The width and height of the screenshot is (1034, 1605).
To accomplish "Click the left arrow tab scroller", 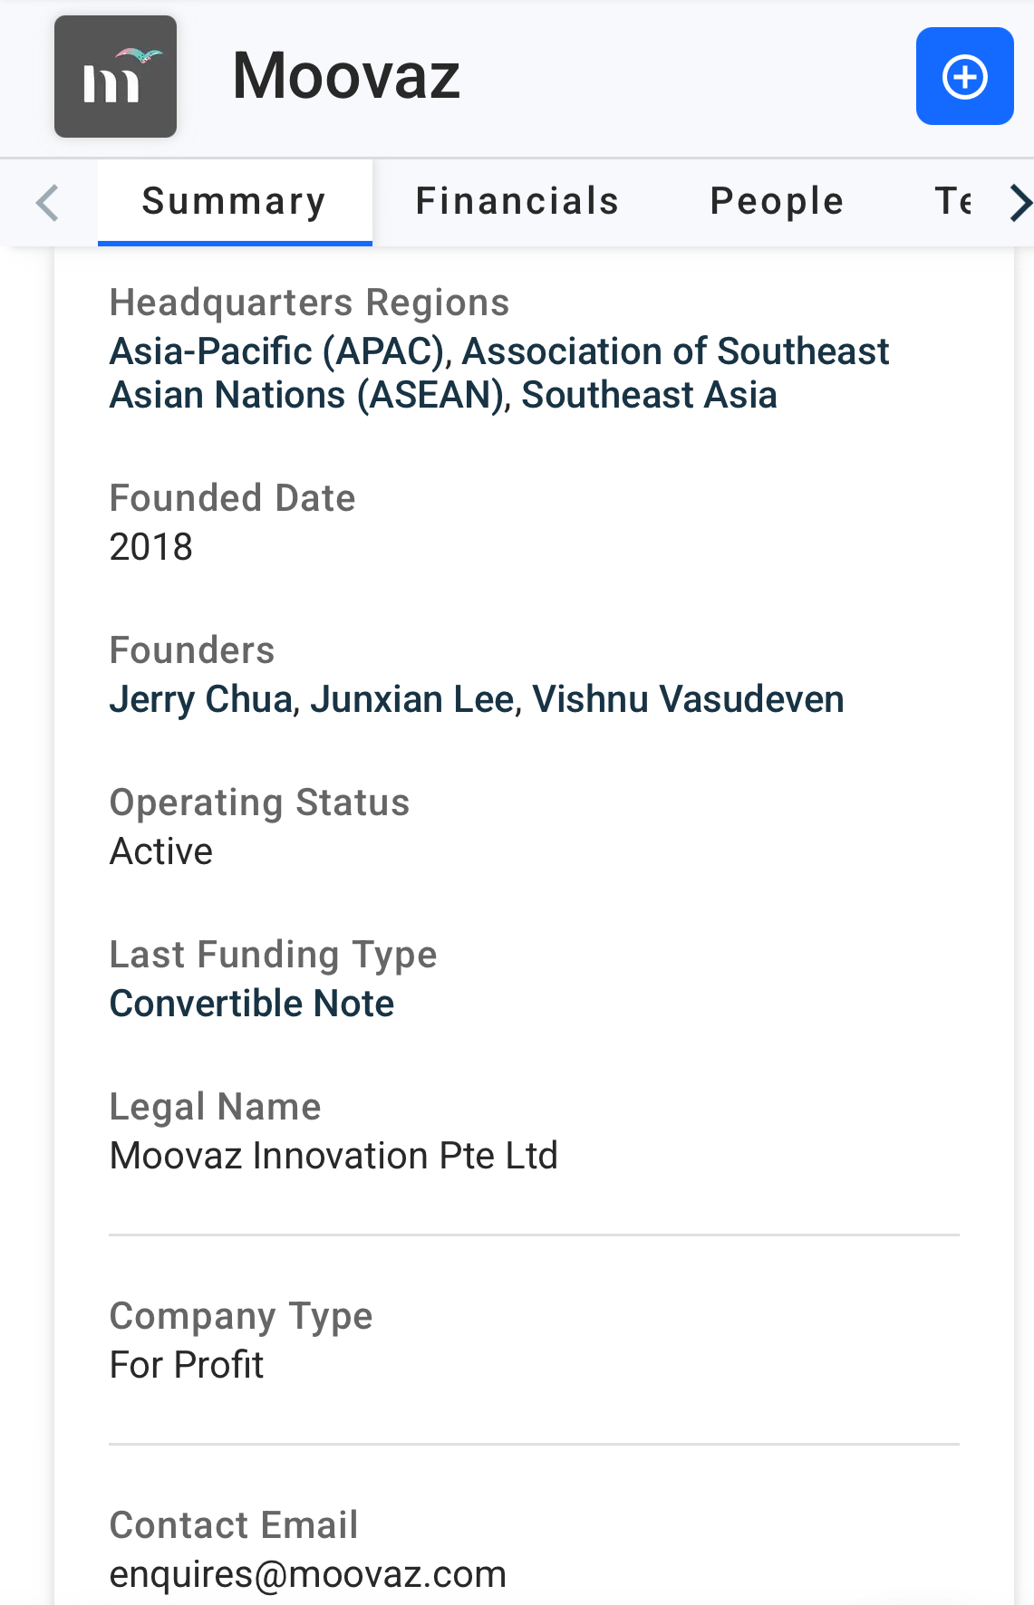I will point(47,203).
